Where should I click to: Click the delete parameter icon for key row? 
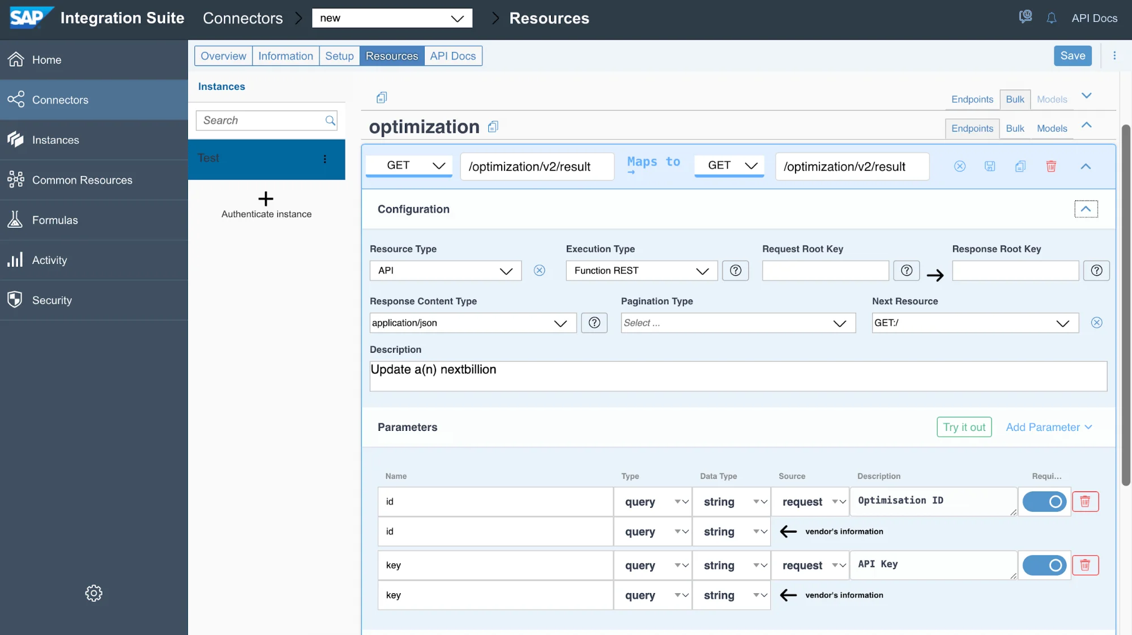click(x=1084, y=564)
